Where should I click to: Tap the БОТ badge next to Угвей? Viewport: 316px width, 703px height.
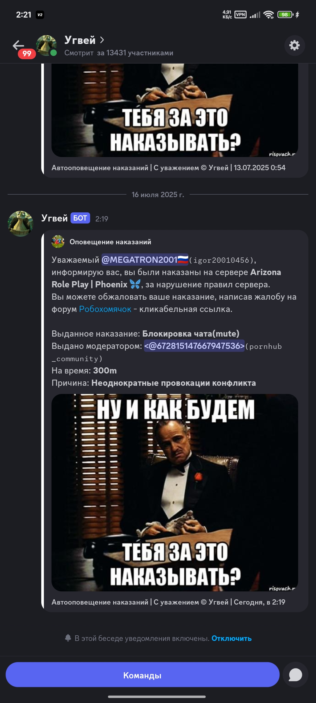(x=80, y=218)
